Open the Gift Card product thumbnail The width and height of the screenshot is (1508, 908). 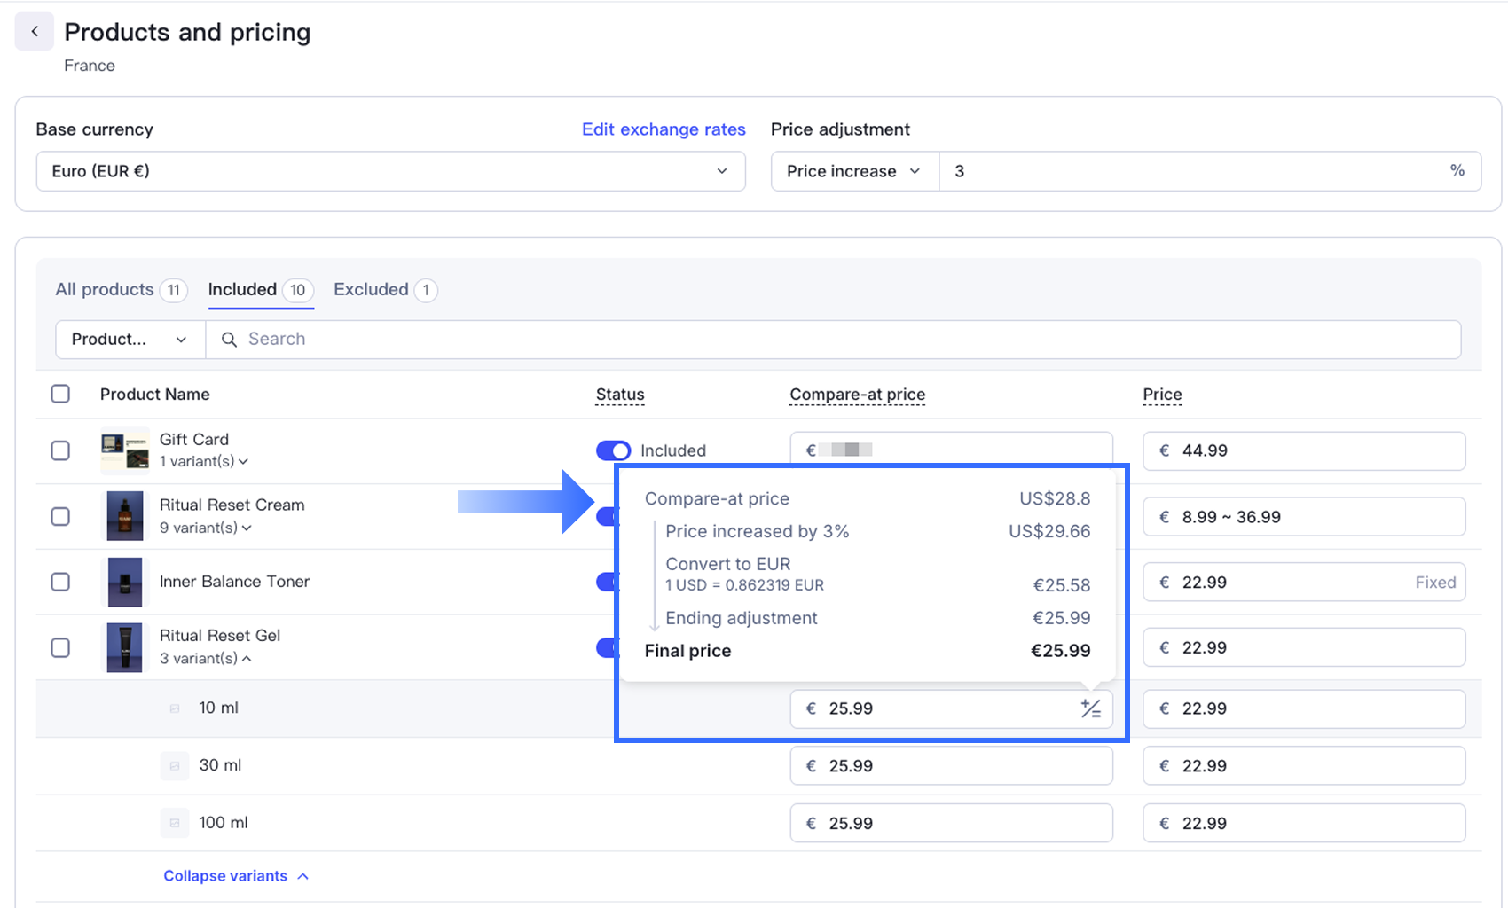pyautogui.click(x=125, y=450)
